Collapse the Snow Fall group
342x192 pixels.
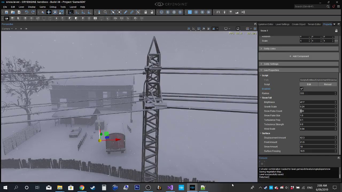click(x=261, y=98)
